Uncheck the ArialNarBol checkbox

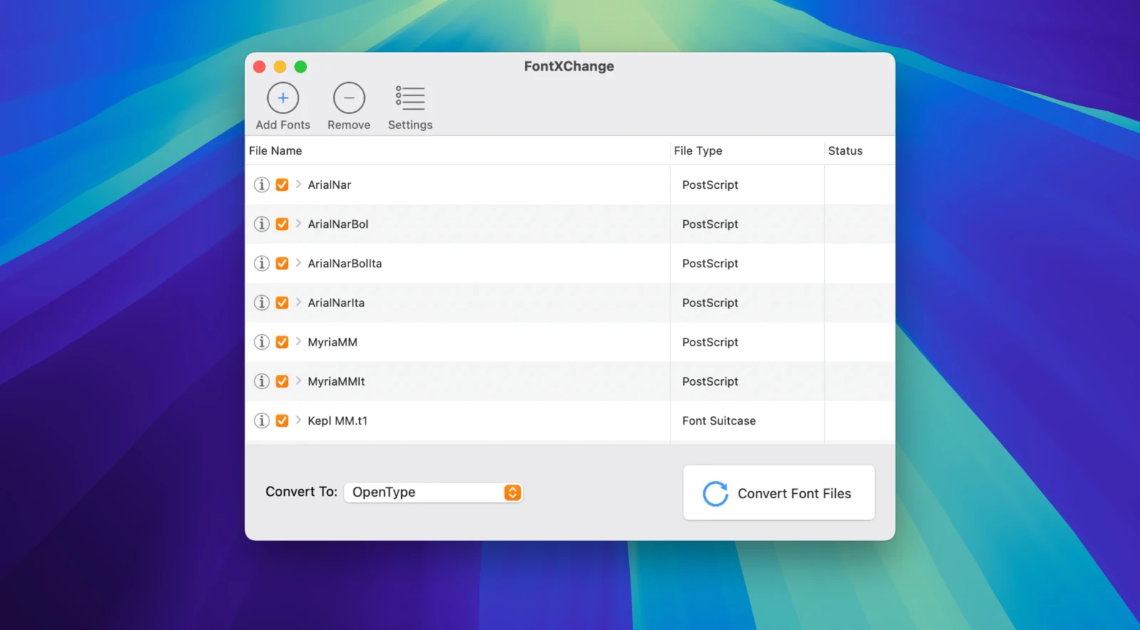(282, 224)
